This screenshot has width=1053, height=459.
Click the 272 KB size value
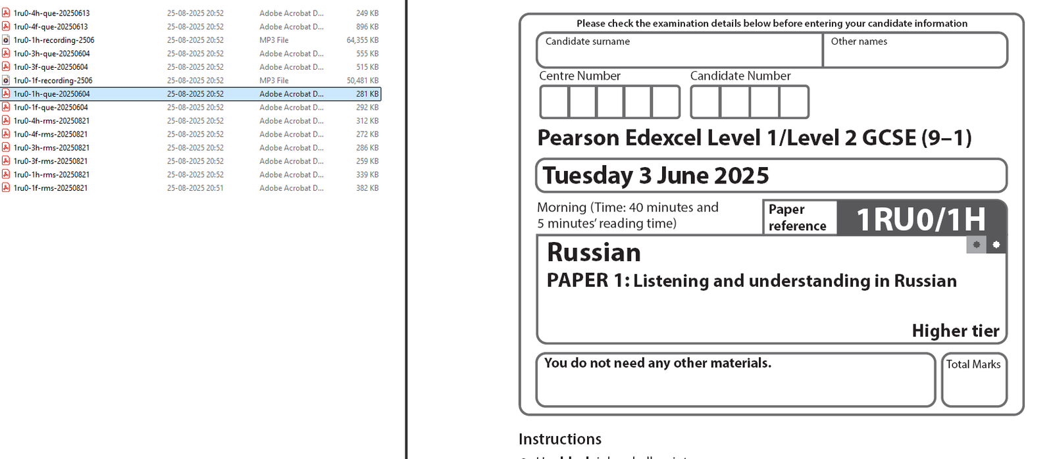367,134
